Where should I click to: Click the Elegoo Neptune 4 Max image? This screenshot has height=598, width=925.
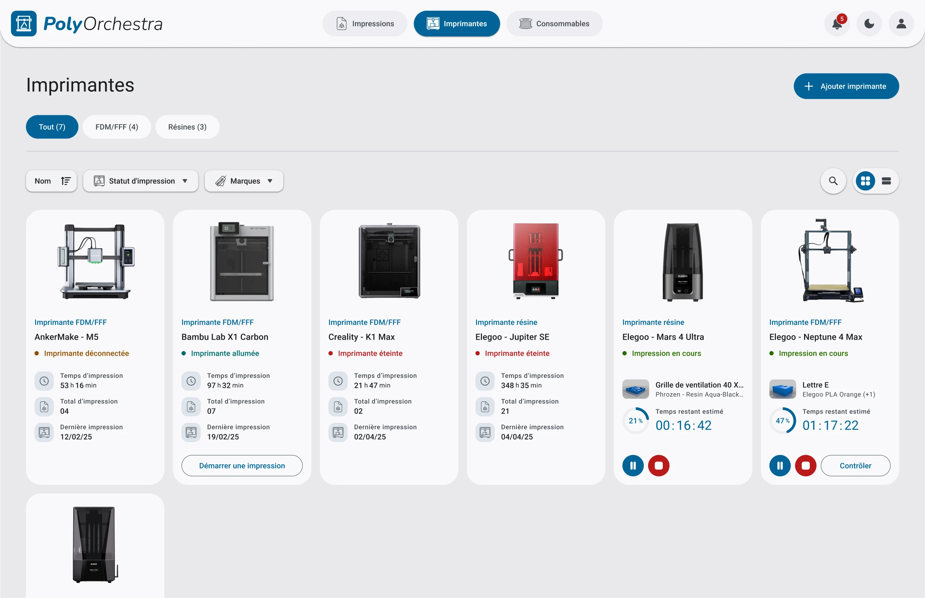click(x=831, y=260)
